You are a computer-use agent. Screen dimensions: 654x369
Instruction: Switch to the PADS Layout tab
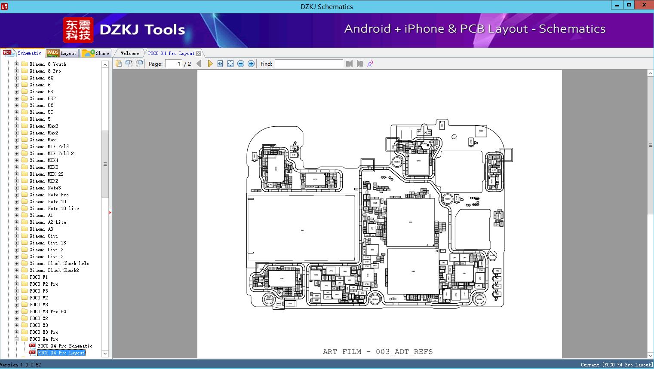click(61, 53)
